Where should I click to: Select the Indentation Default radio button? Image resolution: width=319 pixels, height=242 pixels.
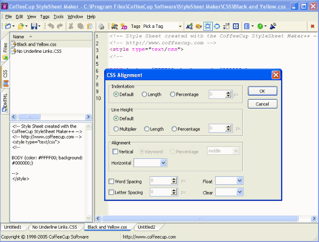116,95
